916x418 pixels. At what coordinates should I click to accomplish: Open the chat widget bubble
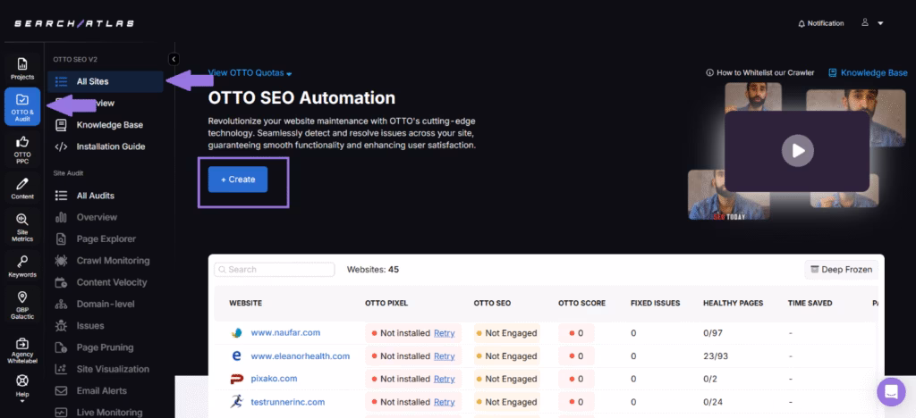890,391
